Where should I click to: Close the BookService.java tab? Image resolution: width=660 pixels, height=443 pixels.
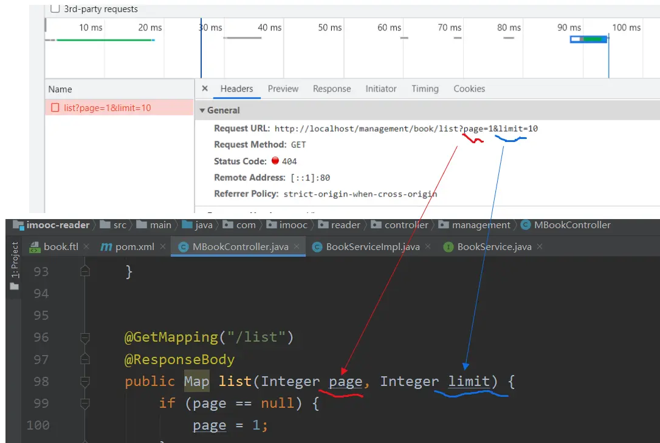coord(540,247)
